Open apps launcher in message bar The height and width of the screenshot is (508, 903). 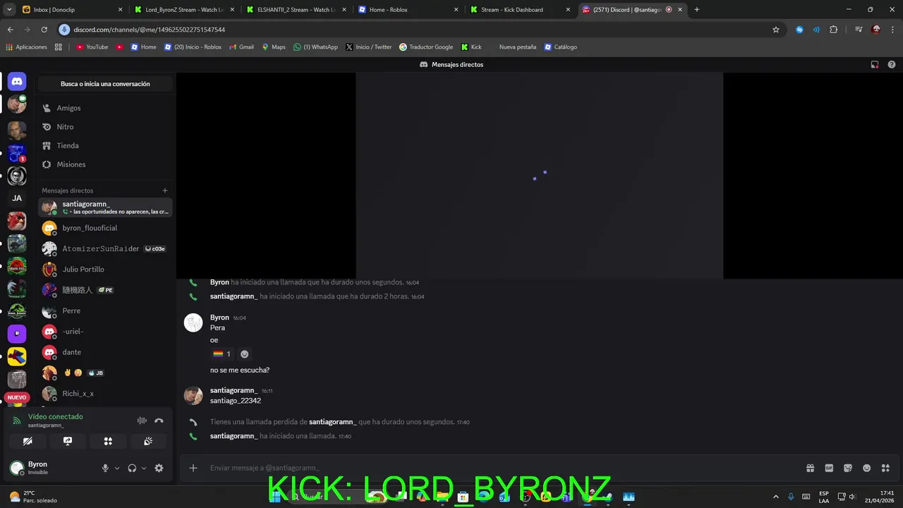[885, 468]
